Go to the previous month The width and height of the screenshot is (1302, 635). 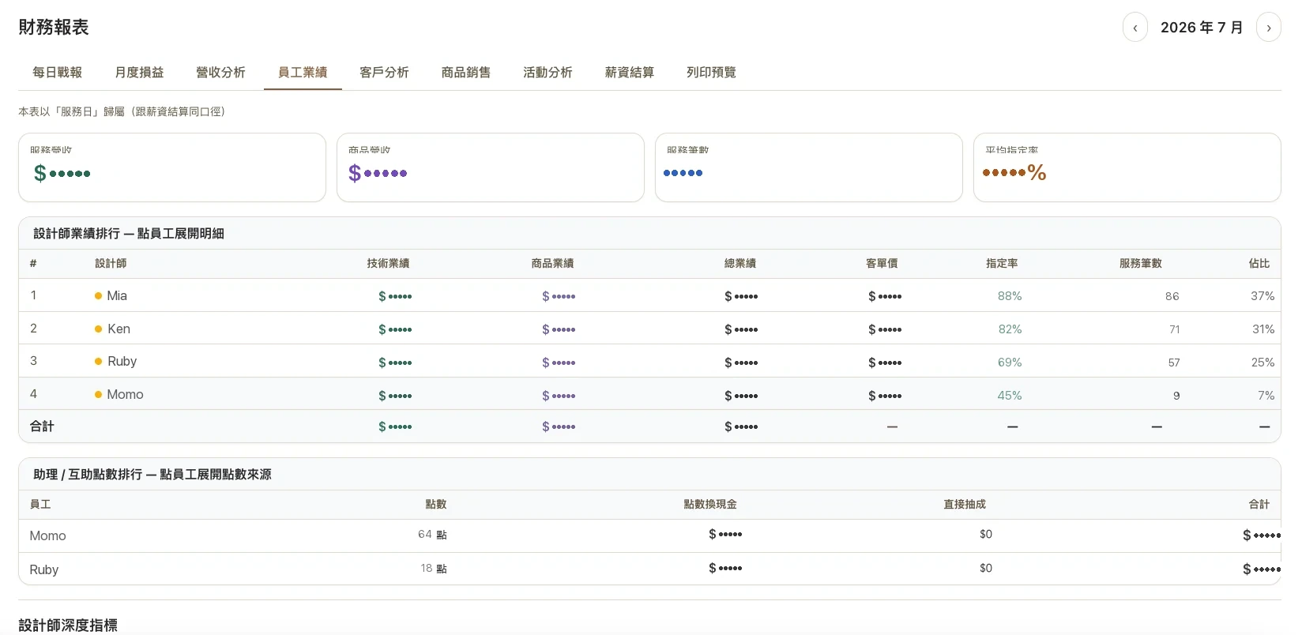(1135, 28)
